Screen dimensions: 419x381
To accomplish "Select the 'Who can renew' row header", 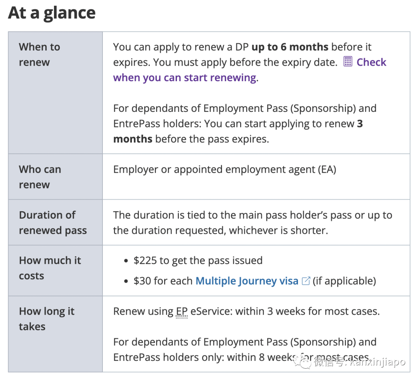I will click(55, 177).
